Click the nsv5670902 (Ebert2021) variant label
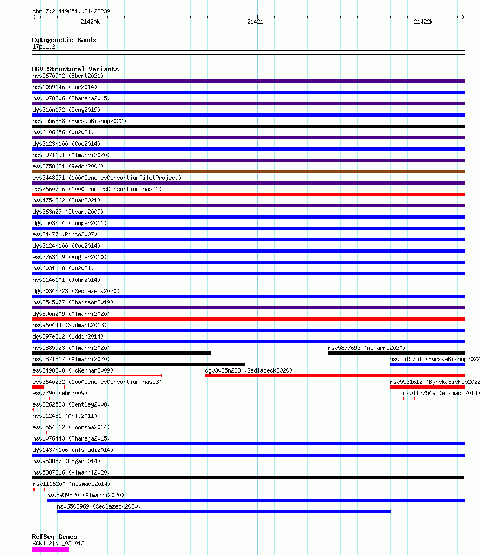This screenshot has width=480, height=555. (x=68, y=76)
